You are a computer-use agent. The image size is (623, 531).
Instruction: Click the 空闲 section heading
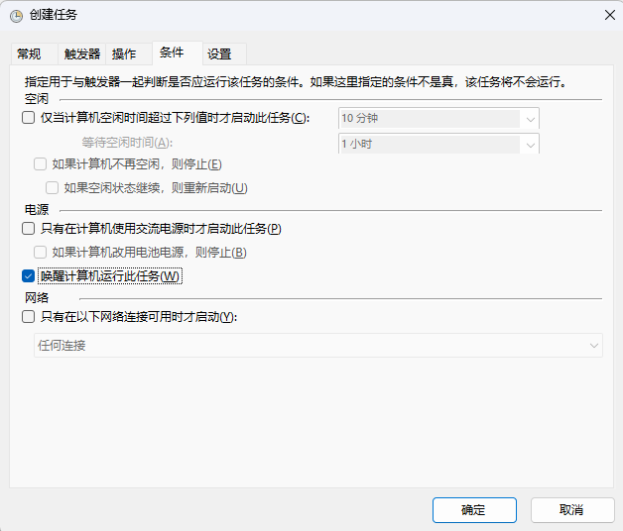(37, 98)
